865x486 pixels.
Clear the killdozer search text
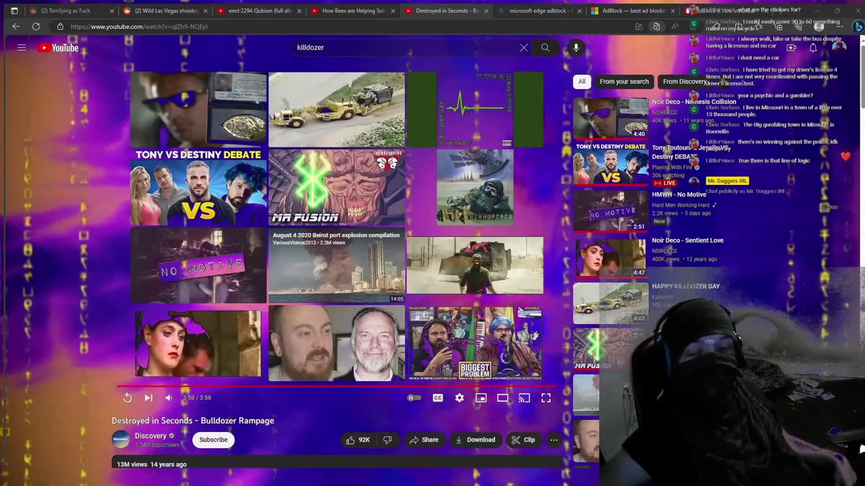pos(524,48)
